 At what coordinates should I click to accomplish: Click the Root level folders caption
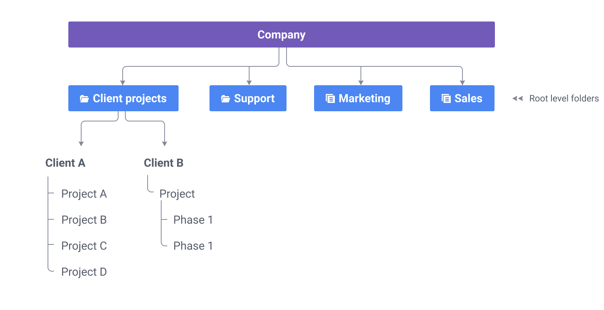[x=564, y=98]
